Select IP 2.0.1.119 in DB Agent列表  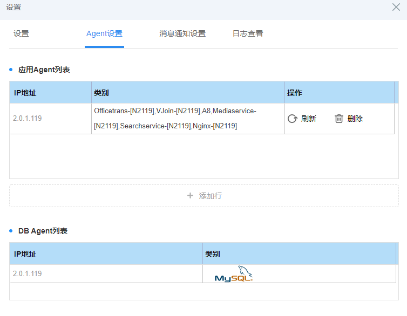click(27, 273)
